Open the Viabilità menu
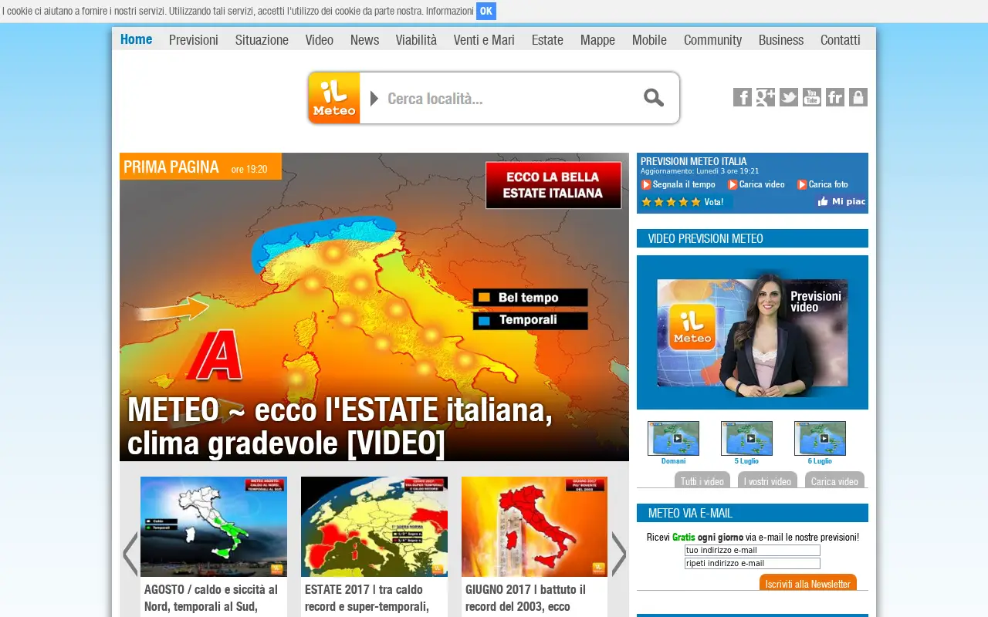 tap(416, 40)
